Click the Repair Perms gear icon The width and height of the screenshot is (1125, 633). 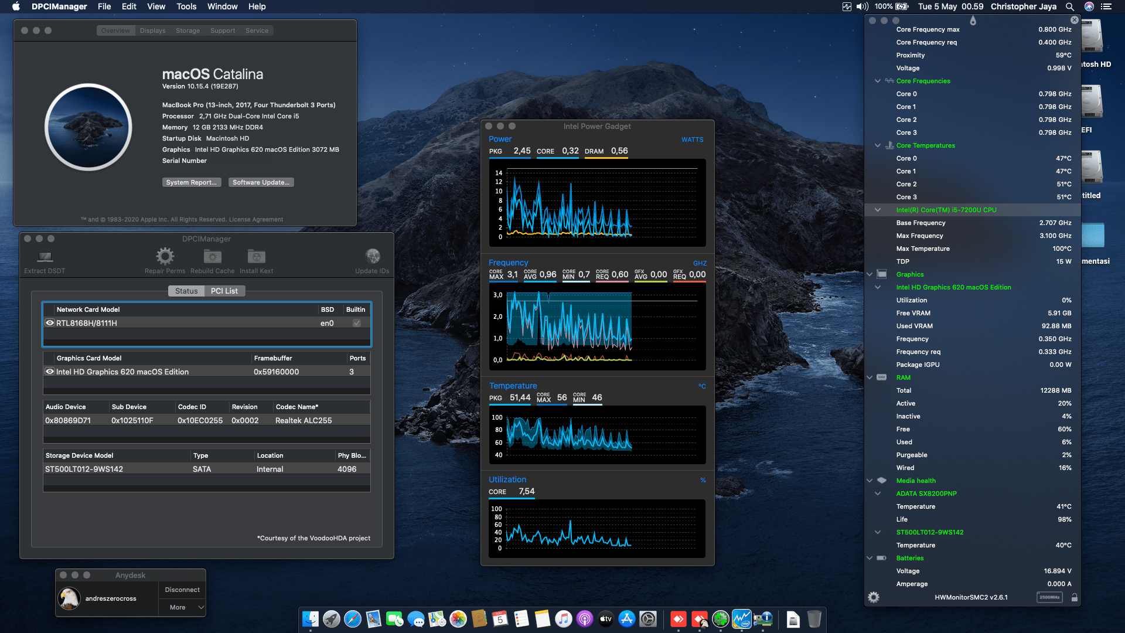(x=165, y=256)
